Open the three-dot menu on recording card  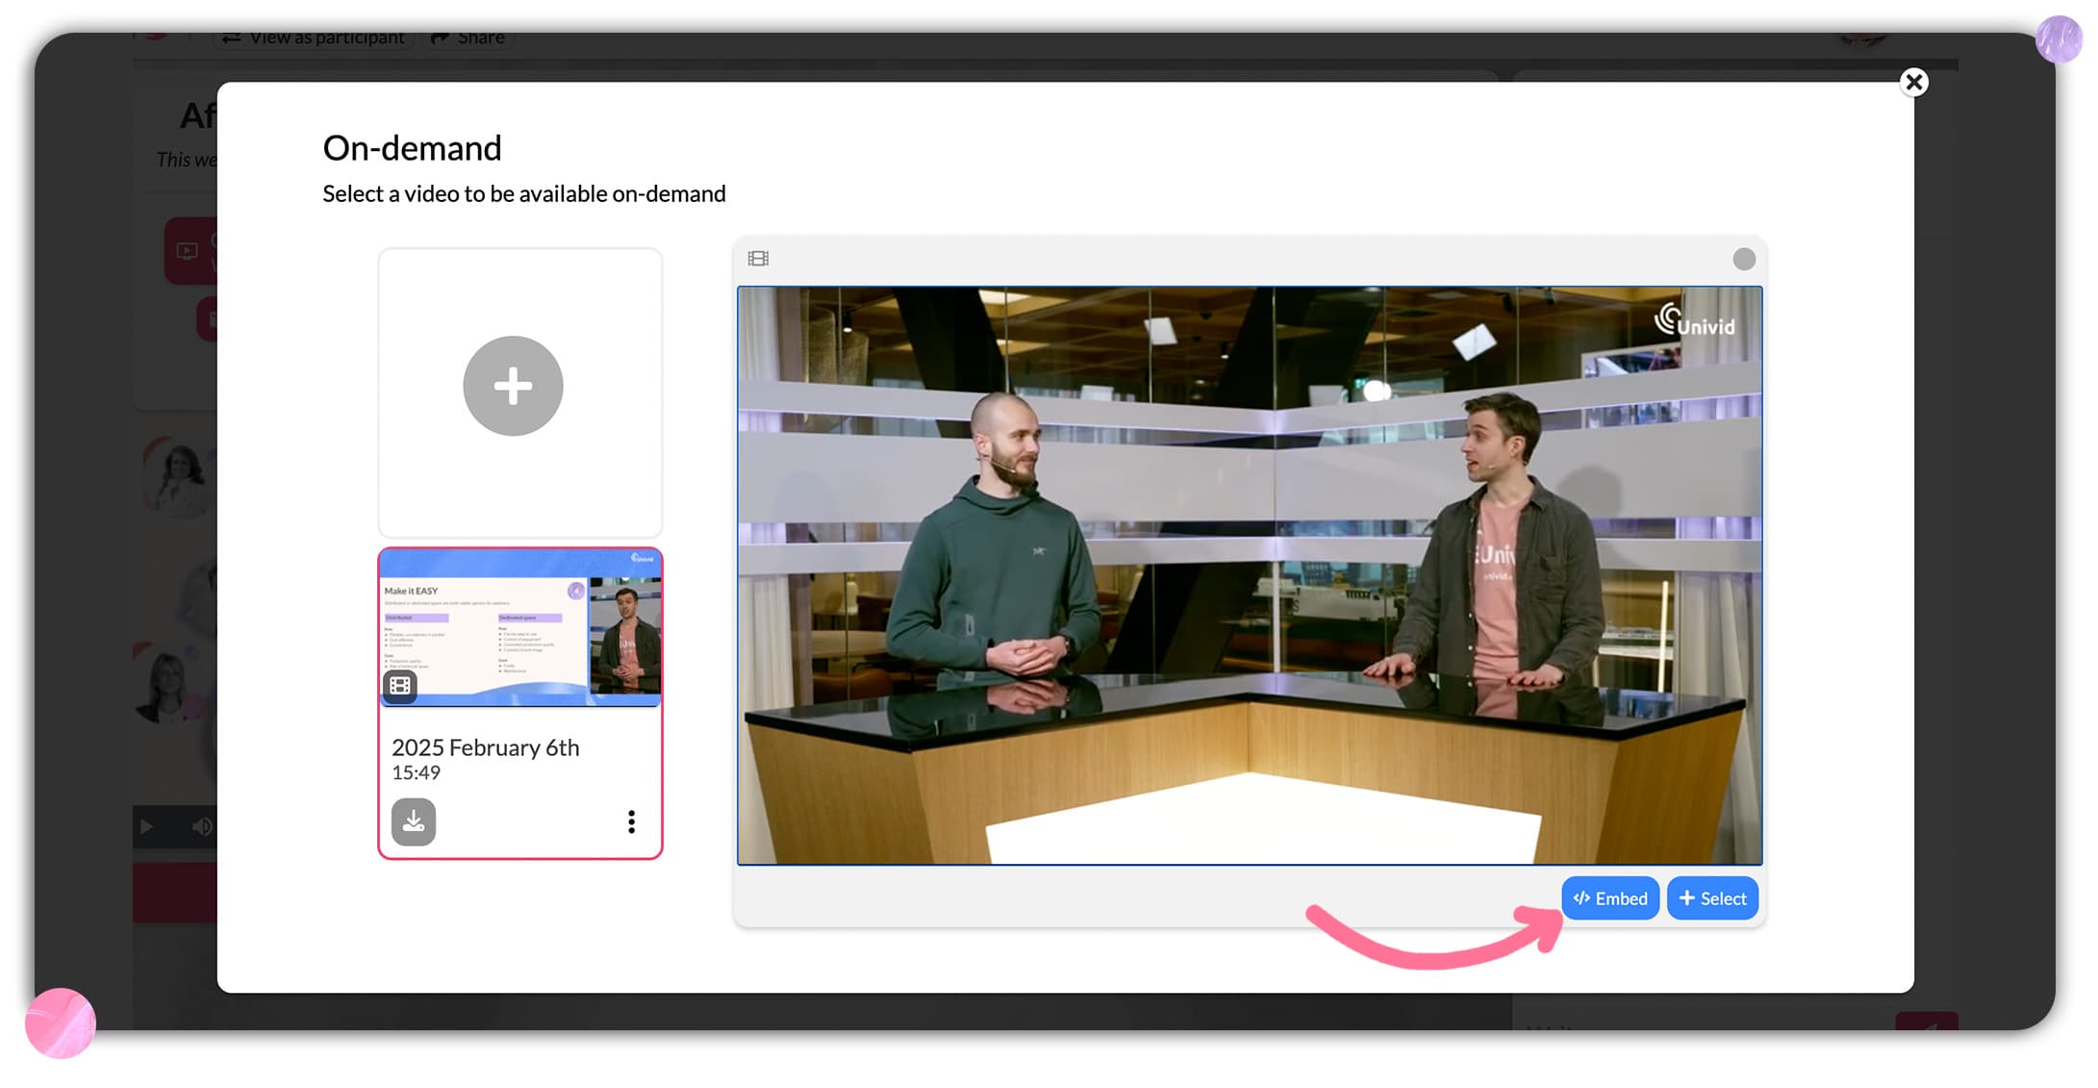point(631,822)
